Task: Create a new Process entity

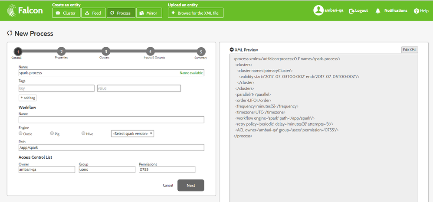Action: (x=121, y=13)
